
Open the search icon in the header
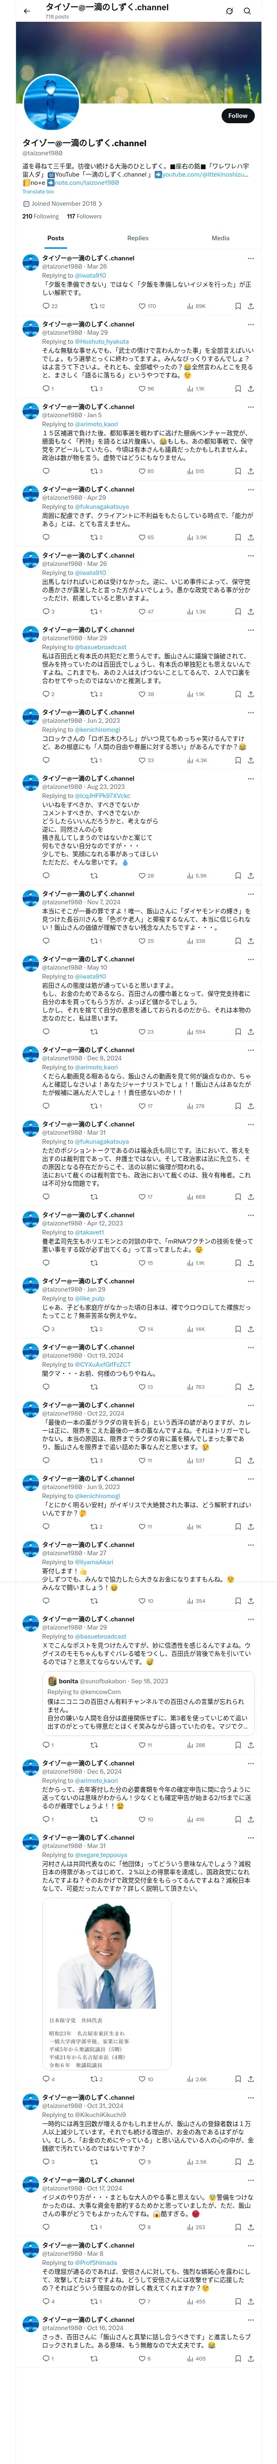[x=247, y=11]
